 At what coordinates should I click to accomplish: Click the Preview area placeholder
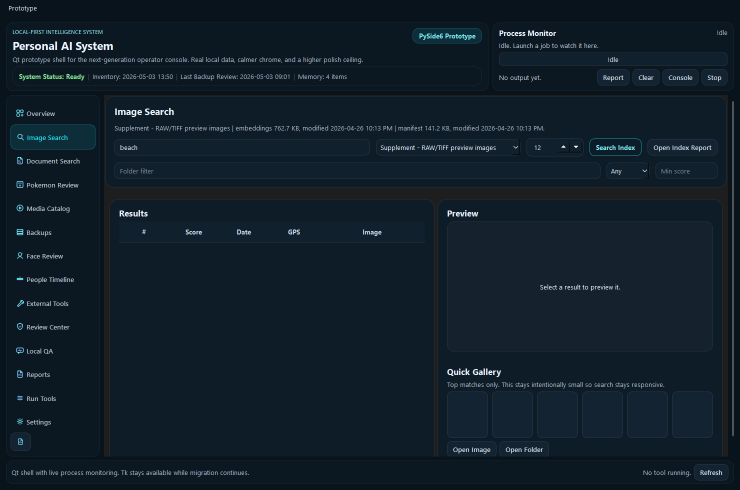click(580, 286)
